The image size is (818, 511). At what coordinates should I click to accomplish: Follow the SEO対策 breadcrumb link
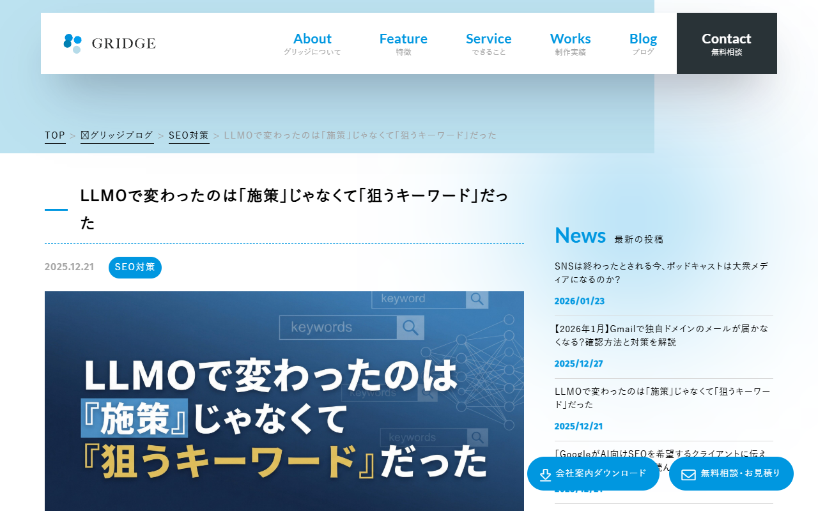tap(189, 135)
